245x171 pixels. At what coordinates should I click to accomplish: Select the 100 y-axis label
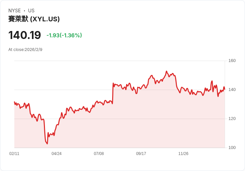[x=232, y=148]
